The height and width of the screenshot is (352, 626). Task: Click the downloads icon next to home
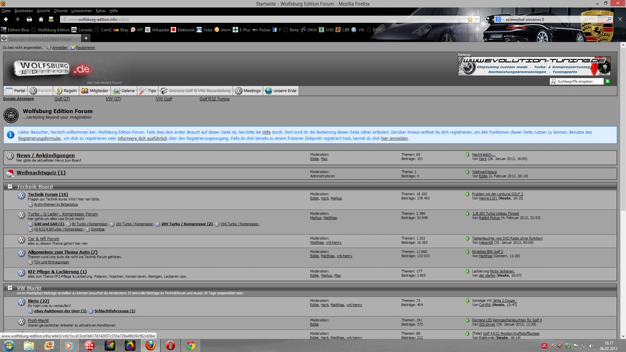point(51,19)
